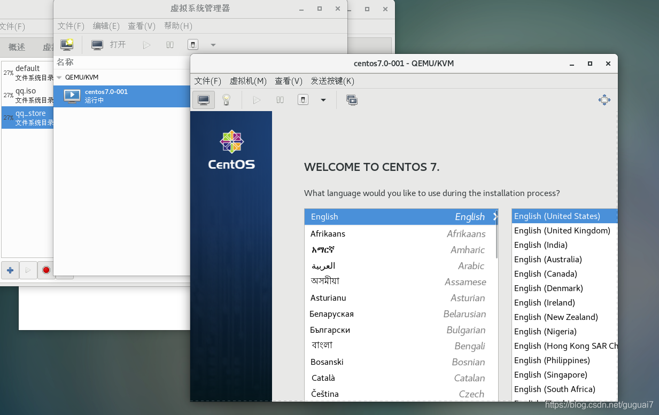
Task: Select English (Denmark) locale
Action: pos(564,288)
